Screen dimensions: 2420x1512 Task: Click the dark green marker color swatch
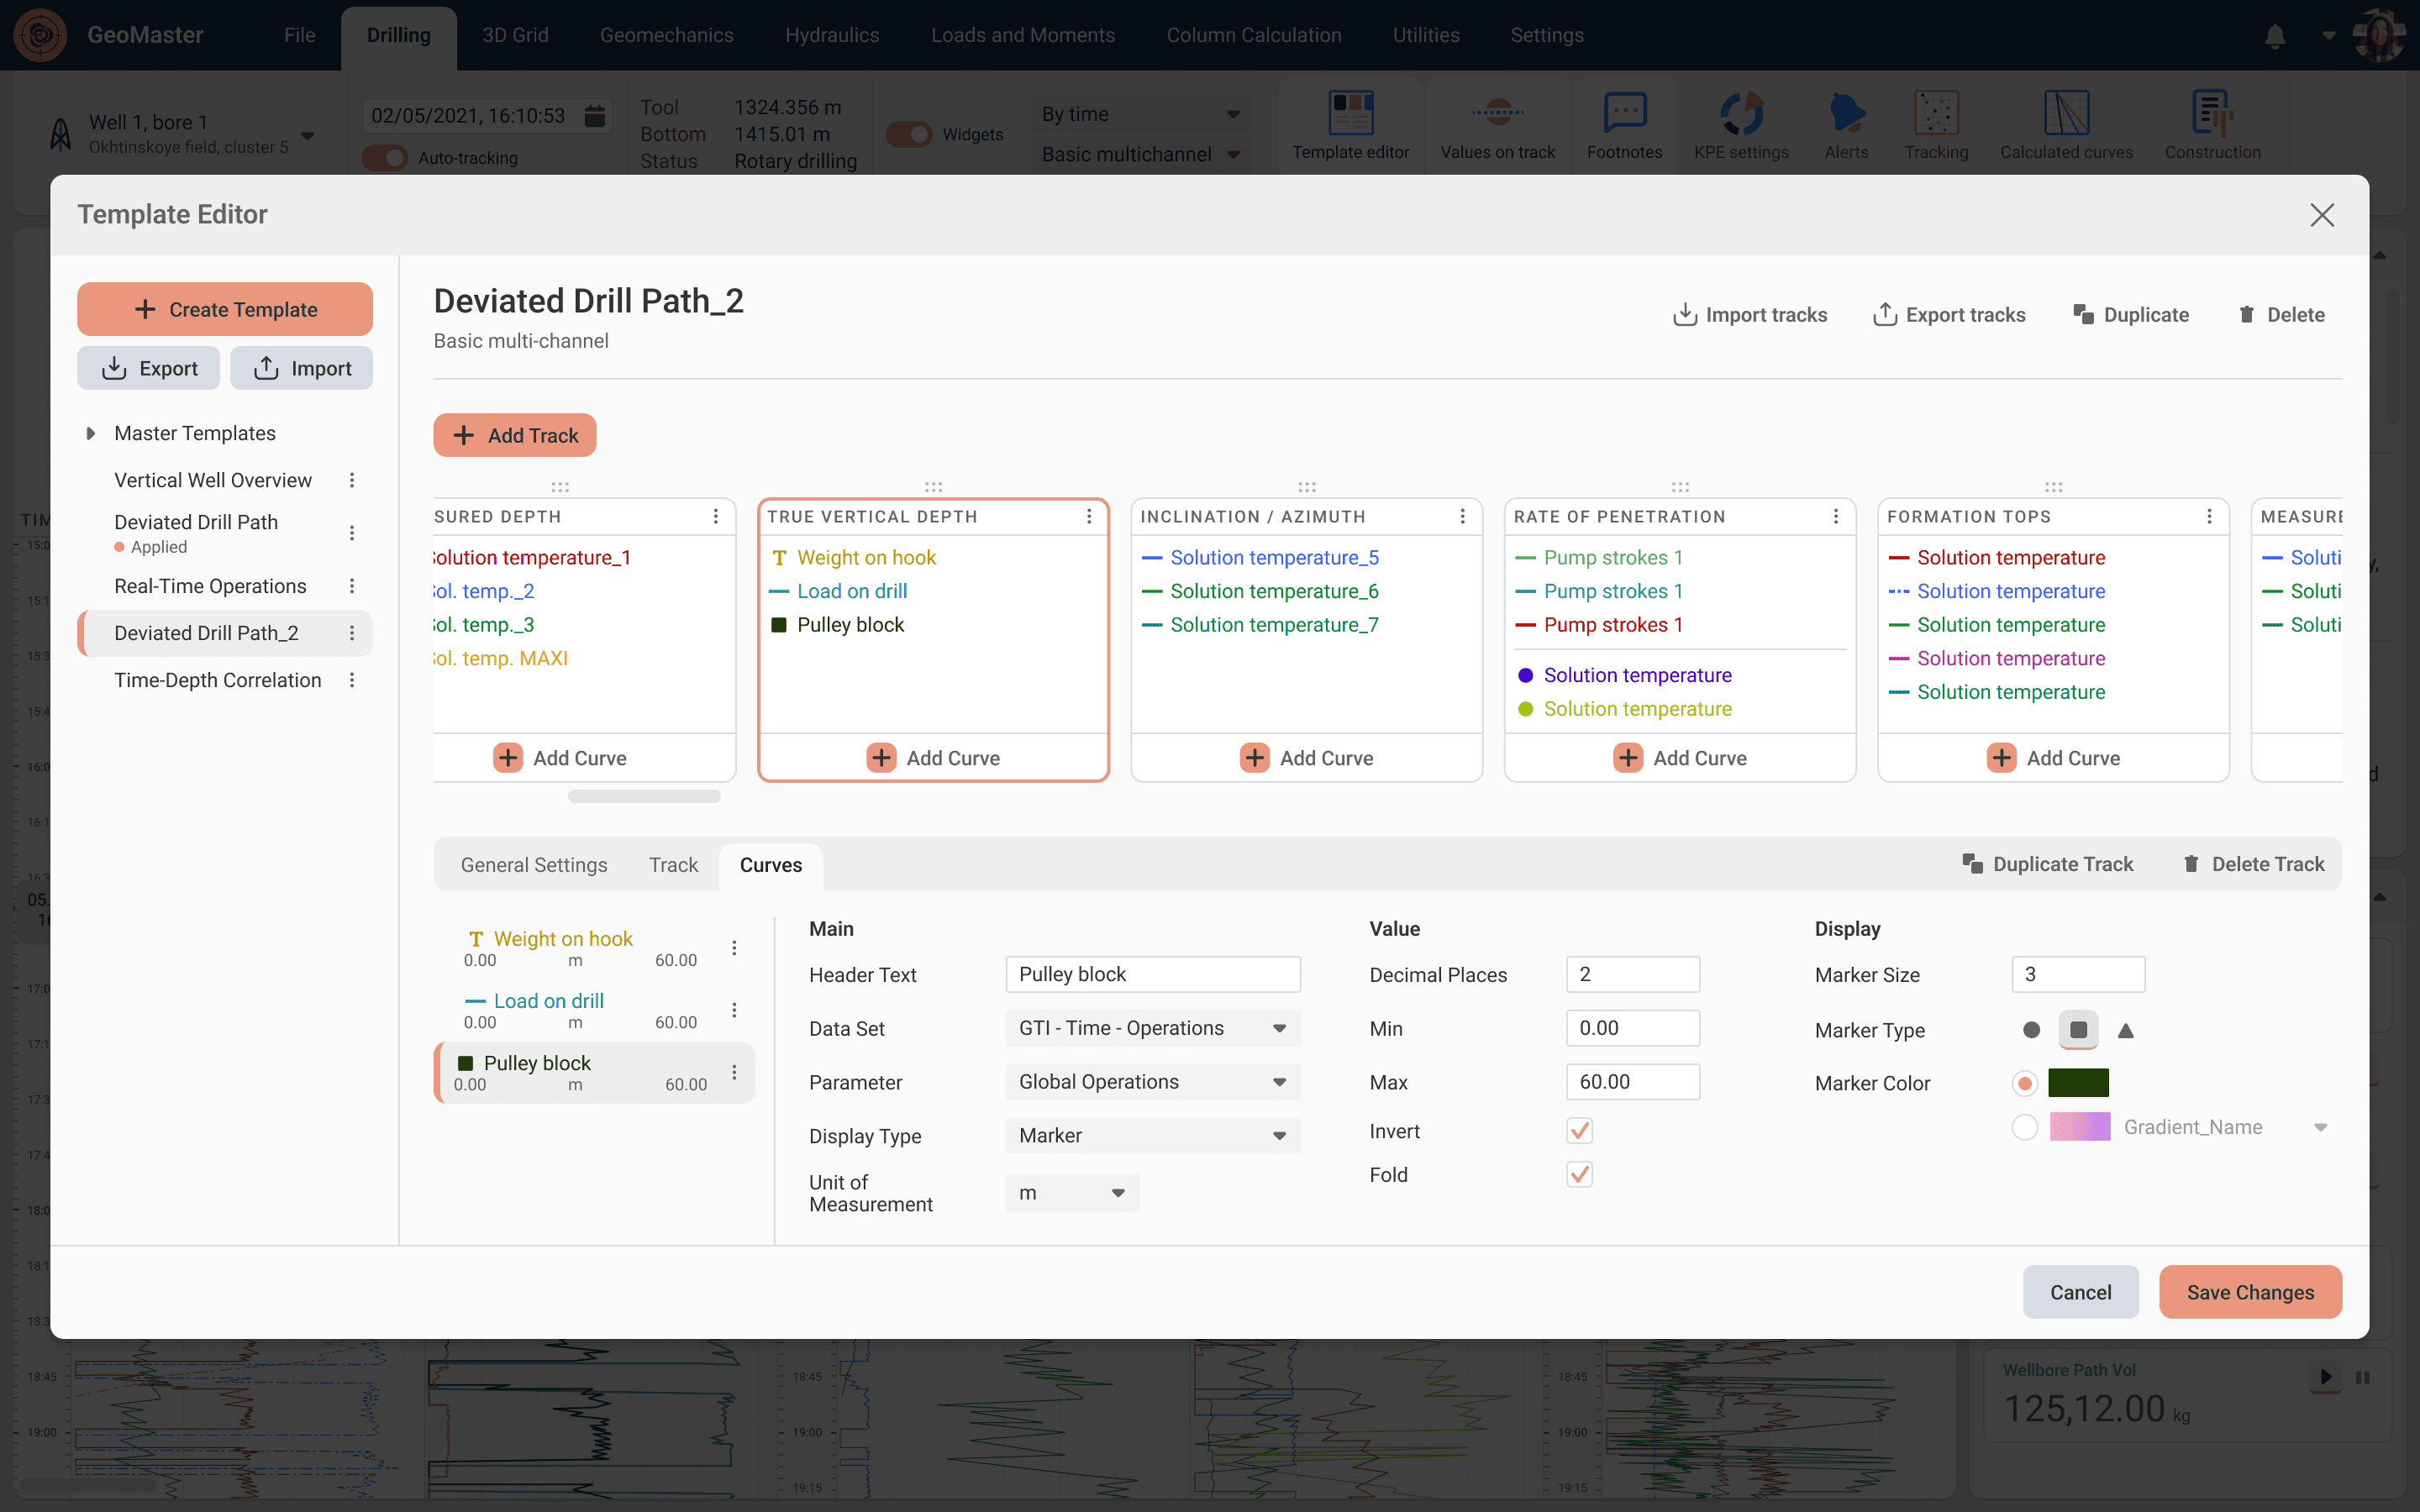tap(2078, 1083)
